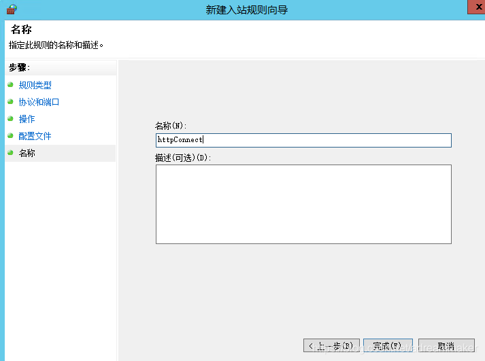The height and width of the screenshot is (361, 485).
Task: Click the green bullet beside 配置文件
Action: 10,135
